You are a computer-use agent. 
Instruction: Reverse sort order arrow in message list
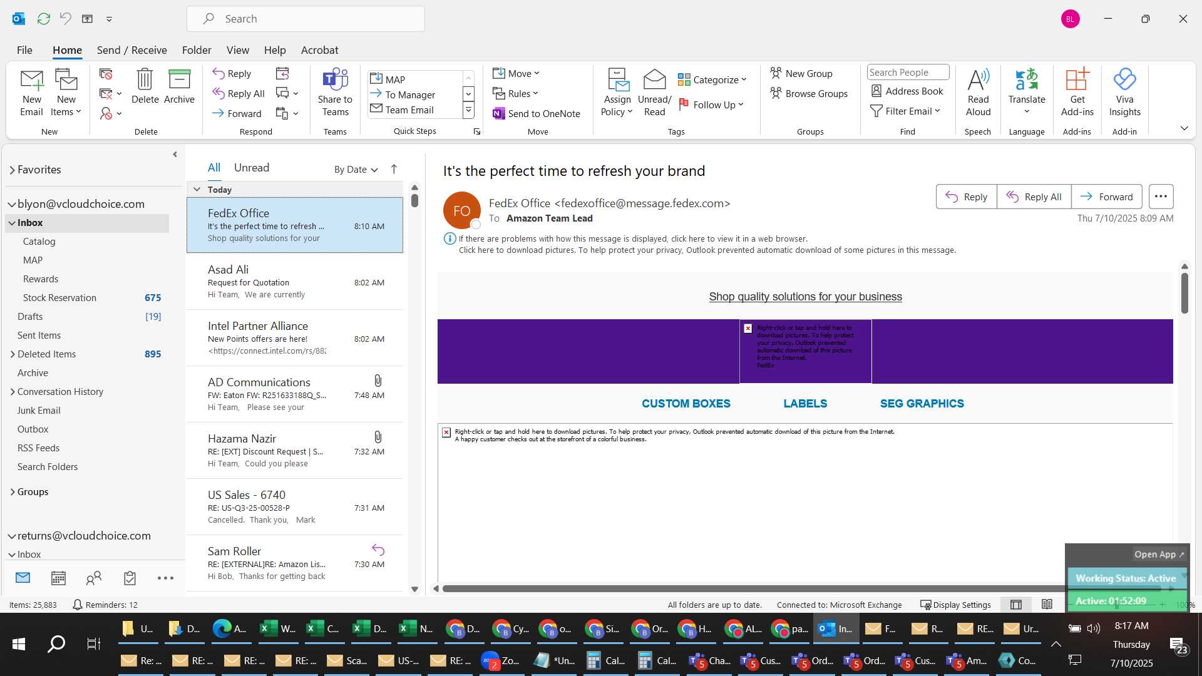394,169
